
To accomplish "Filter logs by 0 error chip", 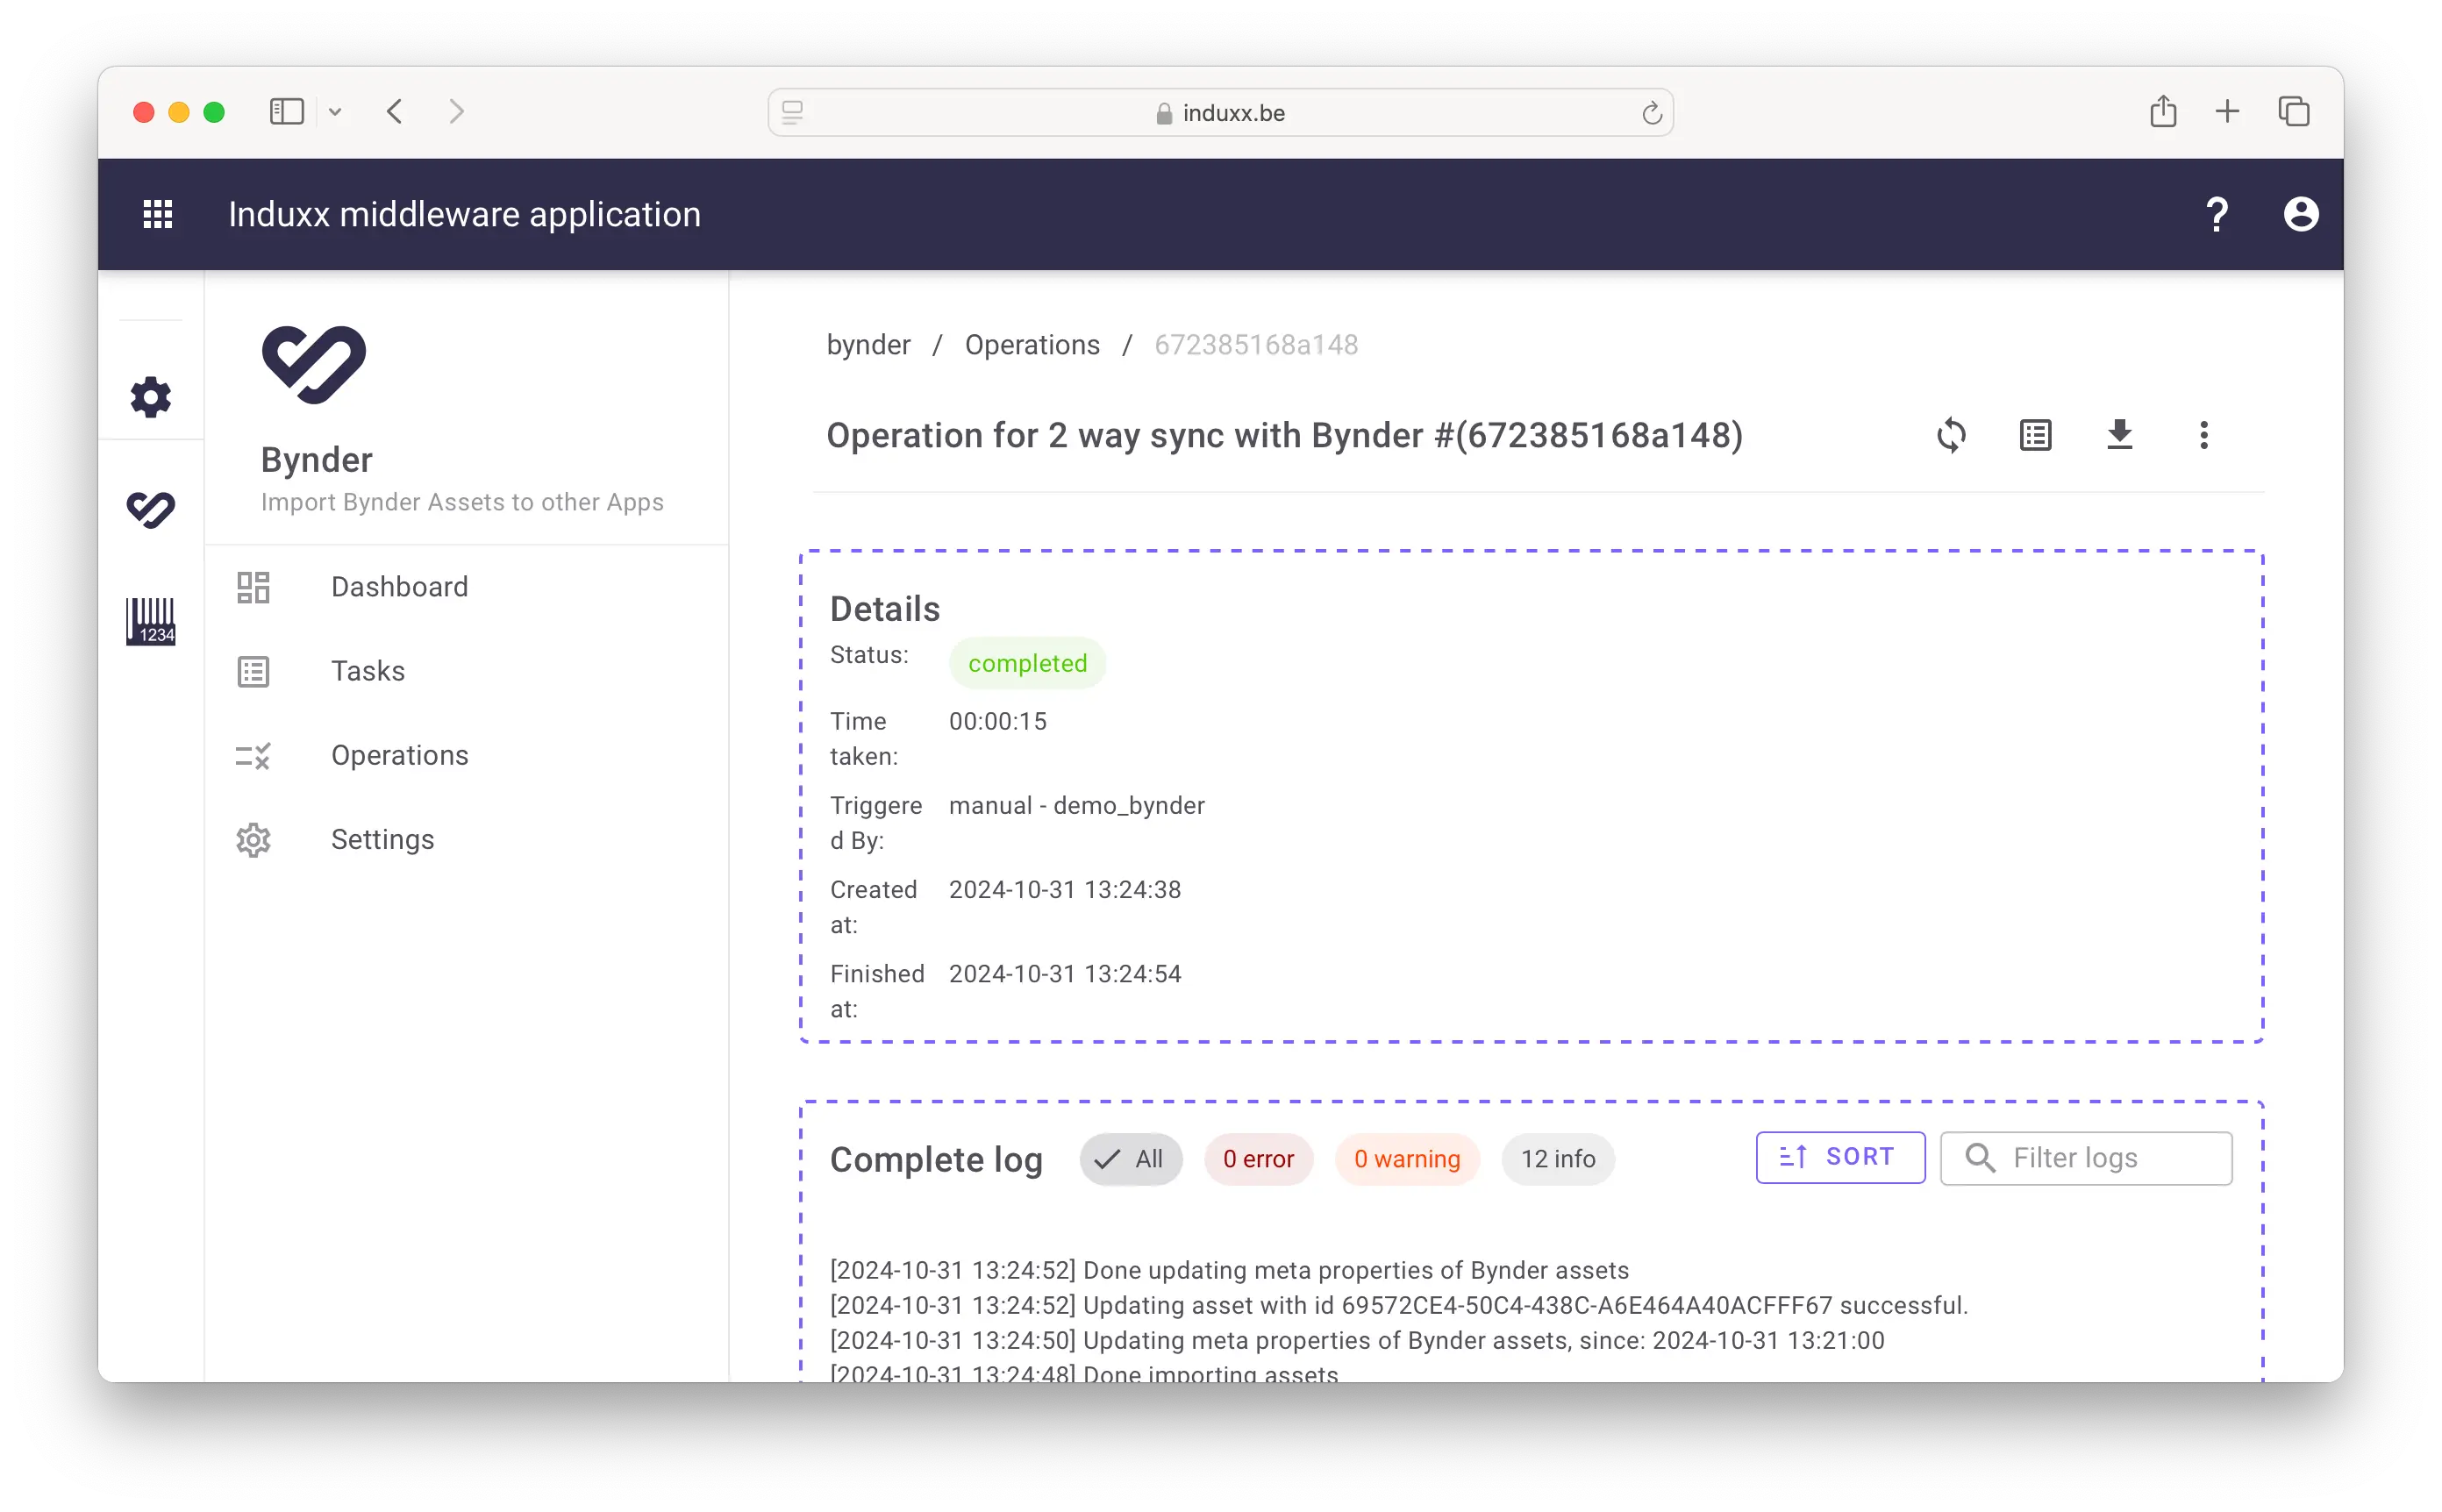I will [x=1258, y=1159].
